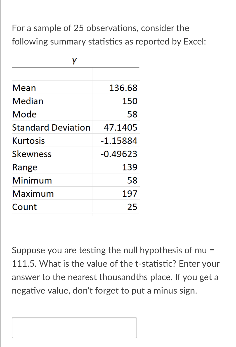Click the answer input field
The height and width of the screenshot is (347, 236).
[x=74, y=327]
